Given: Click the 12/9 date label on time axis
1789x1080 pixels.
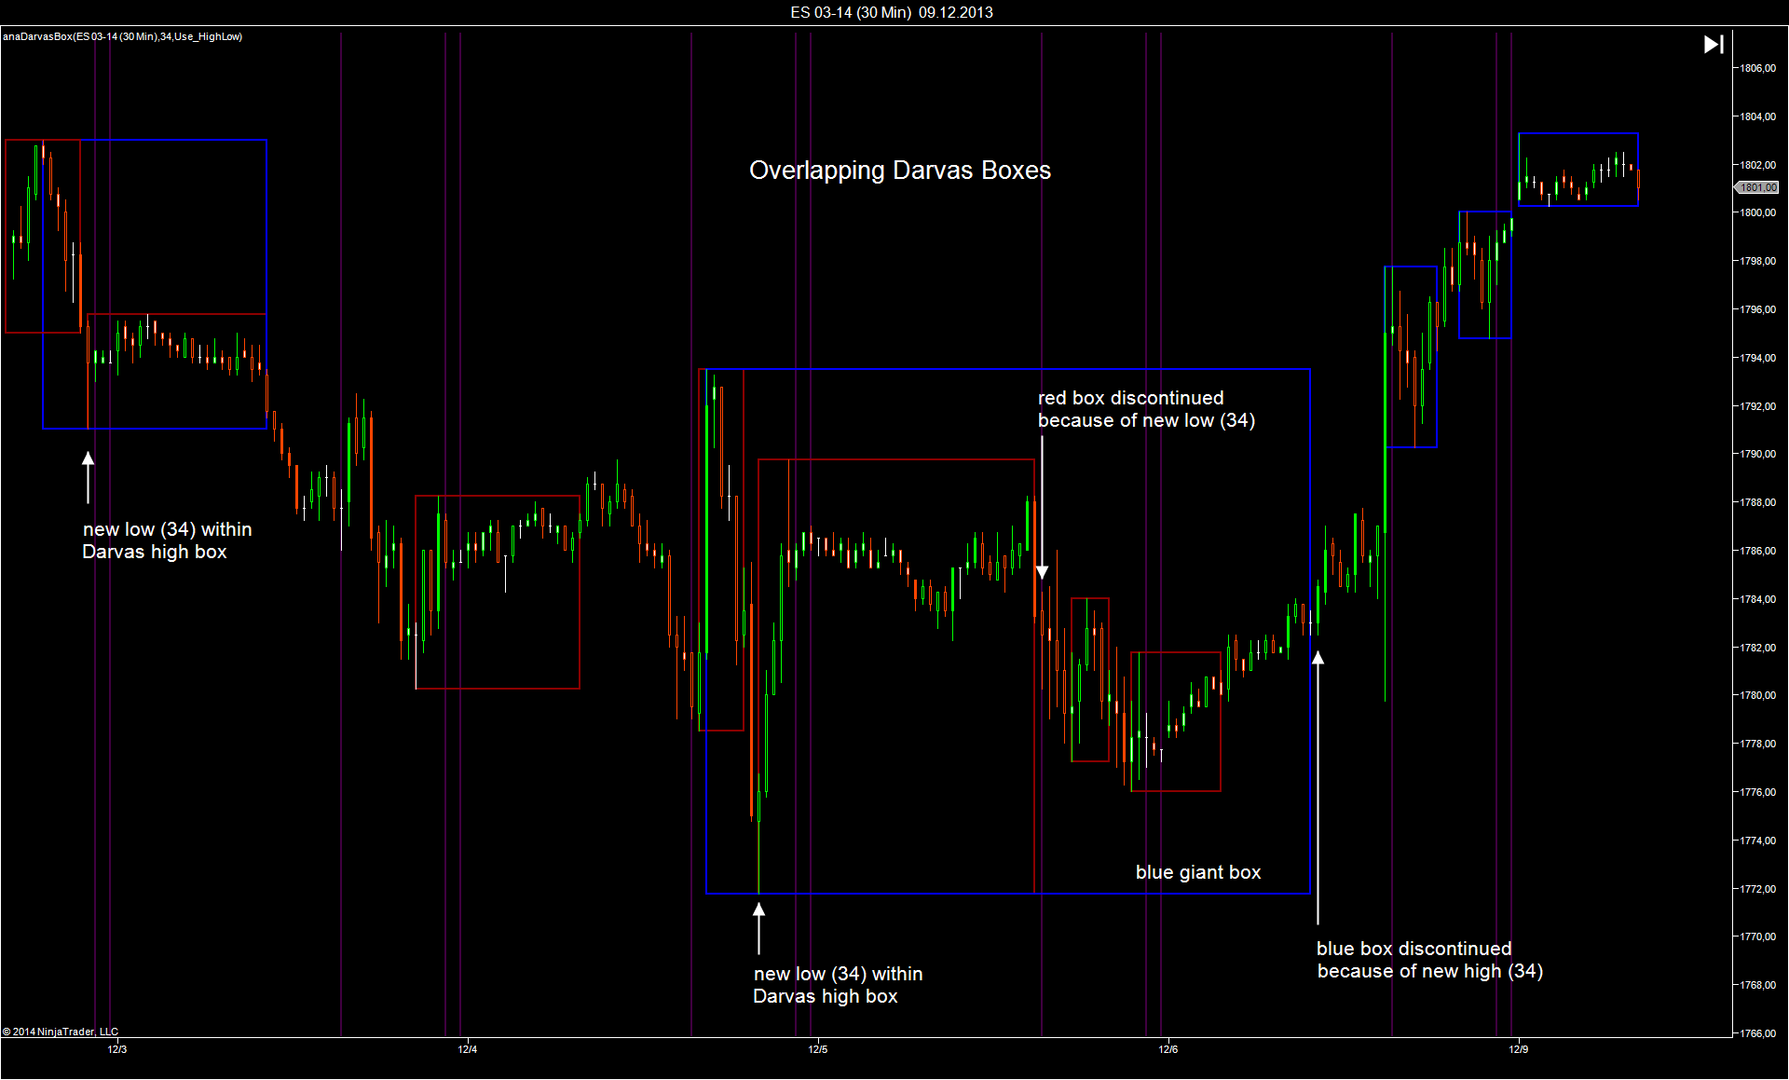Looking at the screenshot, I should [x=1519, y=1049].
